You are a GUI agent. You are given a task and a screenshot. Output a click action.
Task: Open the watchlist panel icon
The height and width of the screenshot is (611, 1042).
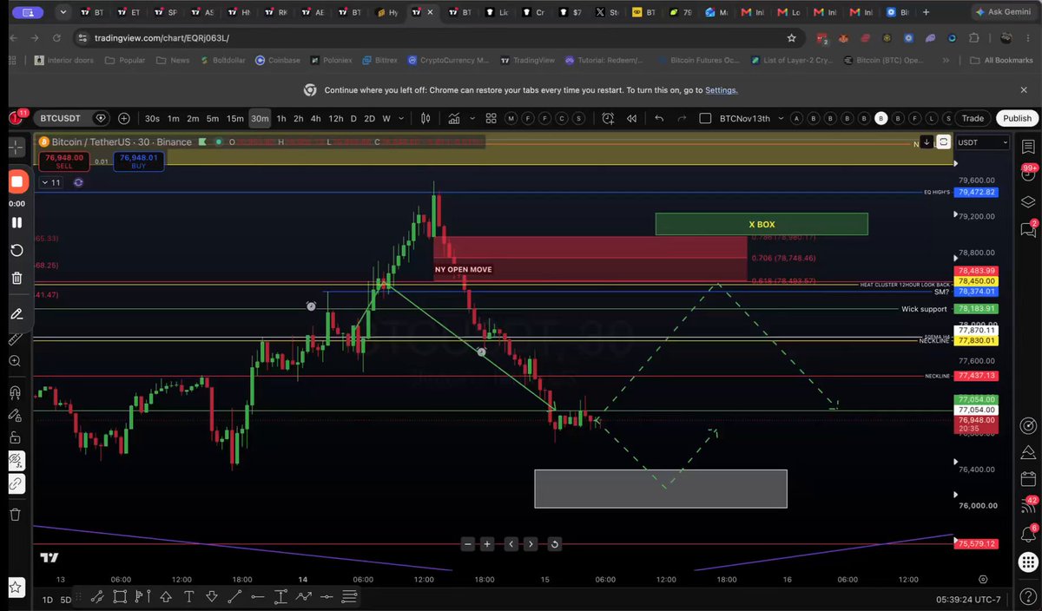pos(1028,147)
